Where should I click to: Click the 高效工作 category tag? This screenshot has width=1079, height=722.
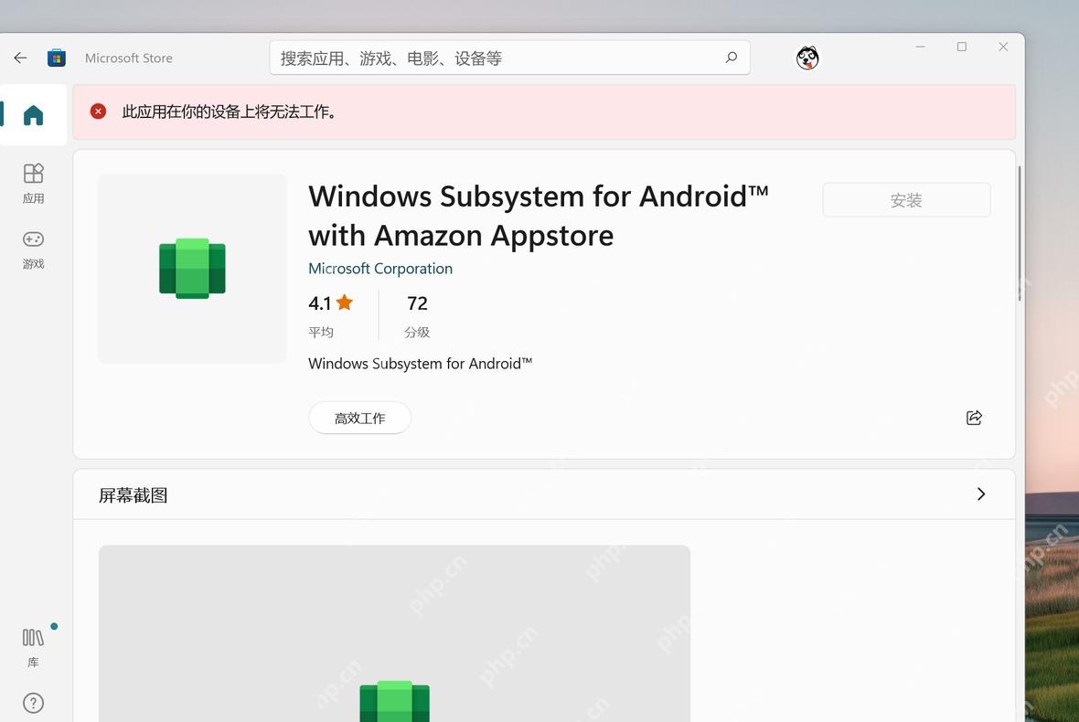[x=360, y=418]
